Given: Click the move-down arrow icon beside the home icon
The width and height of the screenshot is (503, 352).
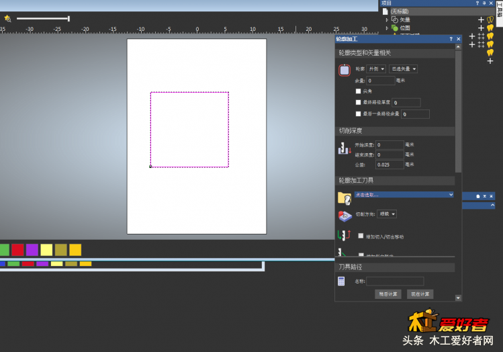Looking at the screenshot, I should 485,196.
